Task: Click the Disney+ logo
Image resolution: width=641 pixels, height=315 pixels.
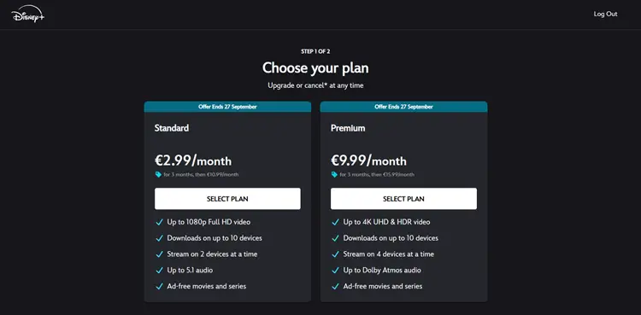Action: pyautogui.click(x=28, y=14)
